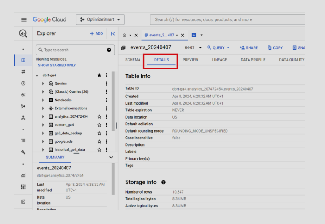Star the google_ads dataset
The height and width of the screenshot is (224, 325).
coord(99,141)
